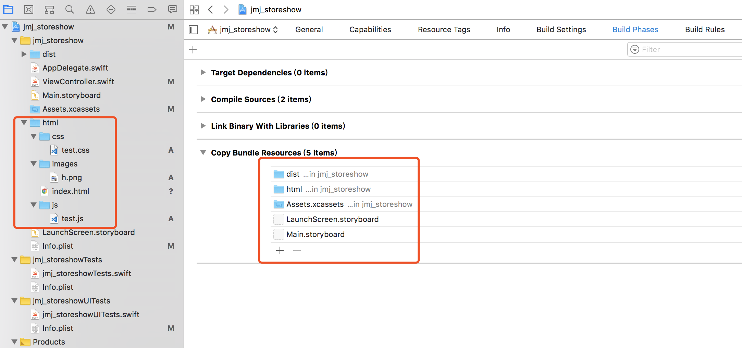Collapse the jmj_storeshowTests group
The image size is (742, 348).
(14, 260)
